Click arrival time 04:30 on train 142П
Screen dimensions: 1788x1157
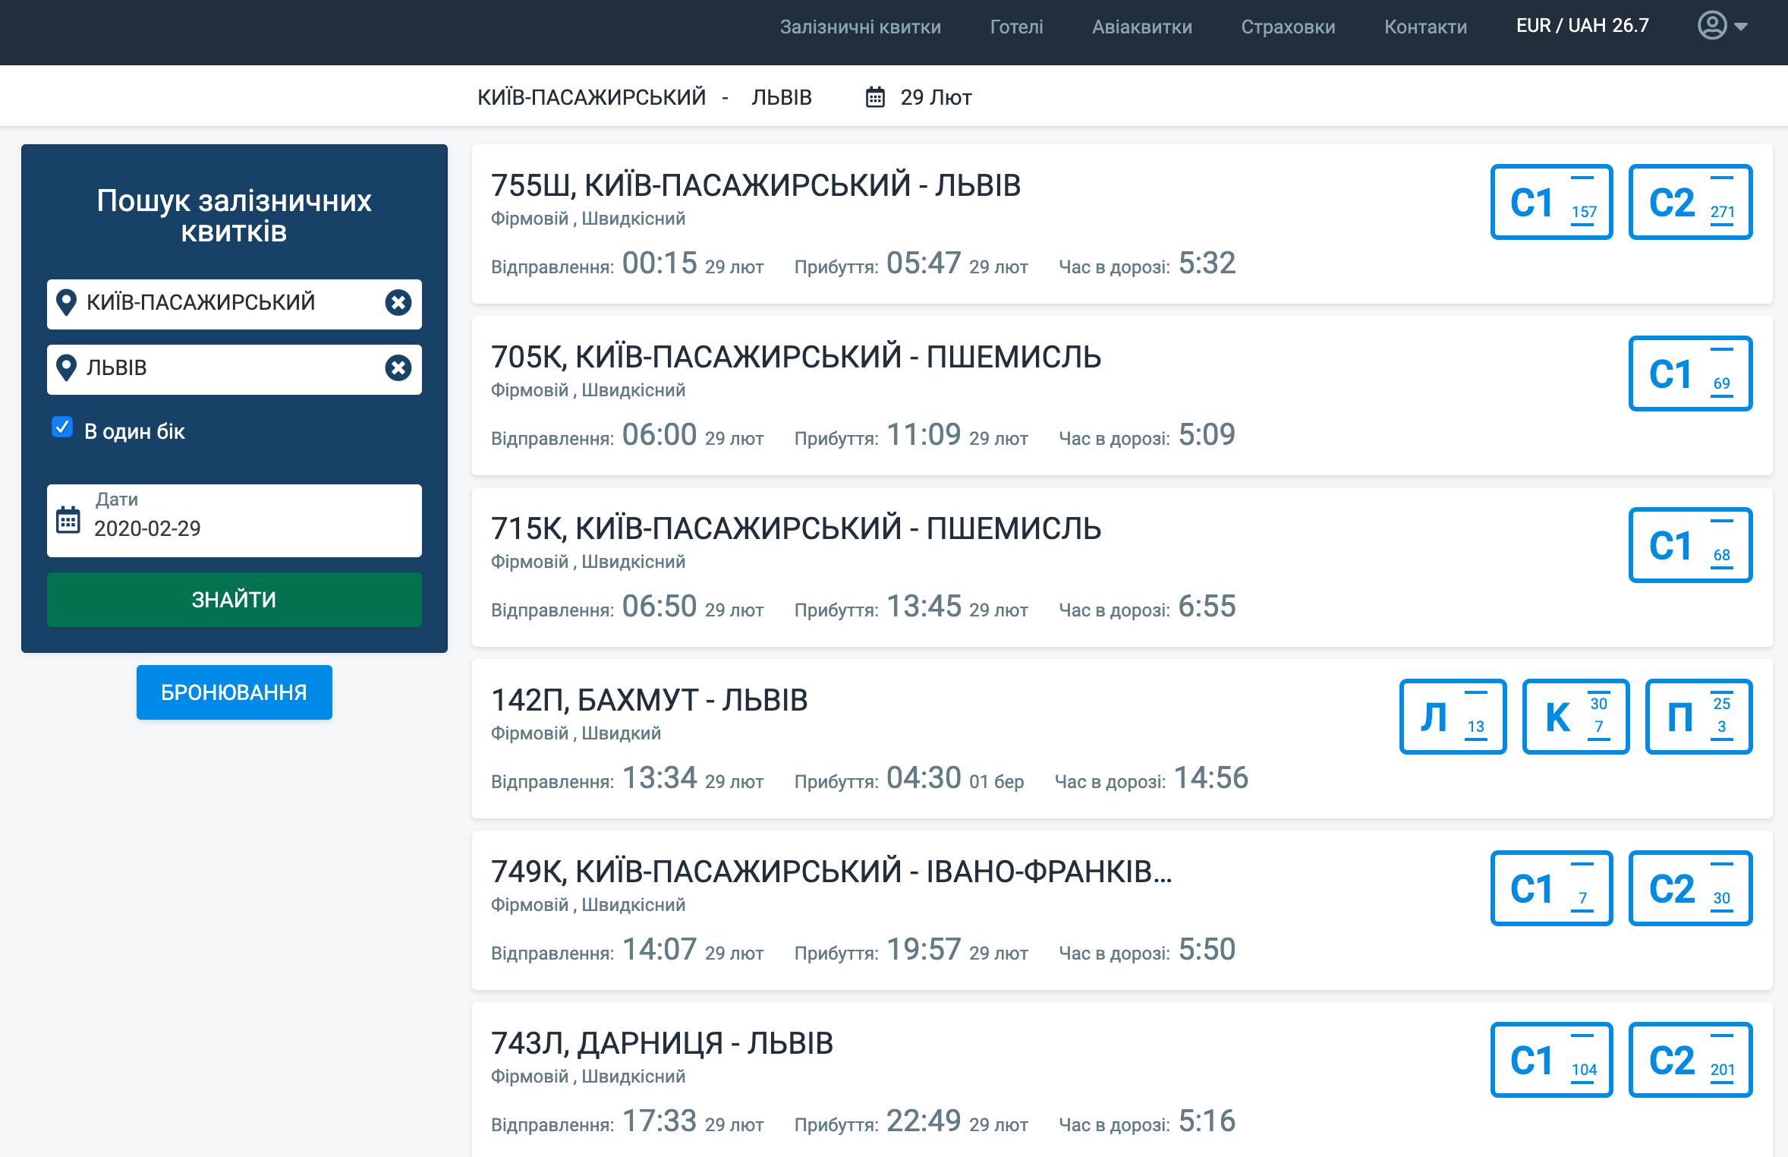(924, 778)
